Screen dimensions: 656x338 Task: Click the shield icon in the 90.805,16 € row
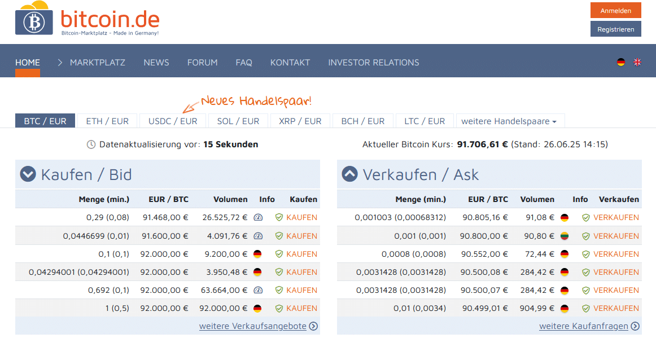(586, 217)
